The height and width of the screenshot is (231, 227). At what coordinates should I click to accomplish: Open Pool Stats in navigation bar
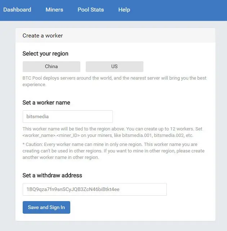point(91,10)
